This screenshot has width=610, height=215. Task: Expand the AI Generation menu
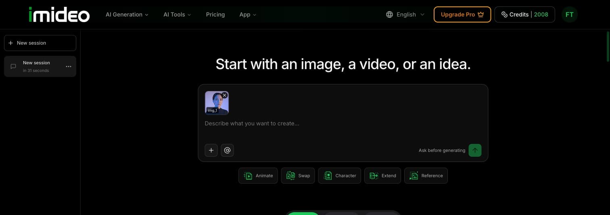[x=127, y=14]
